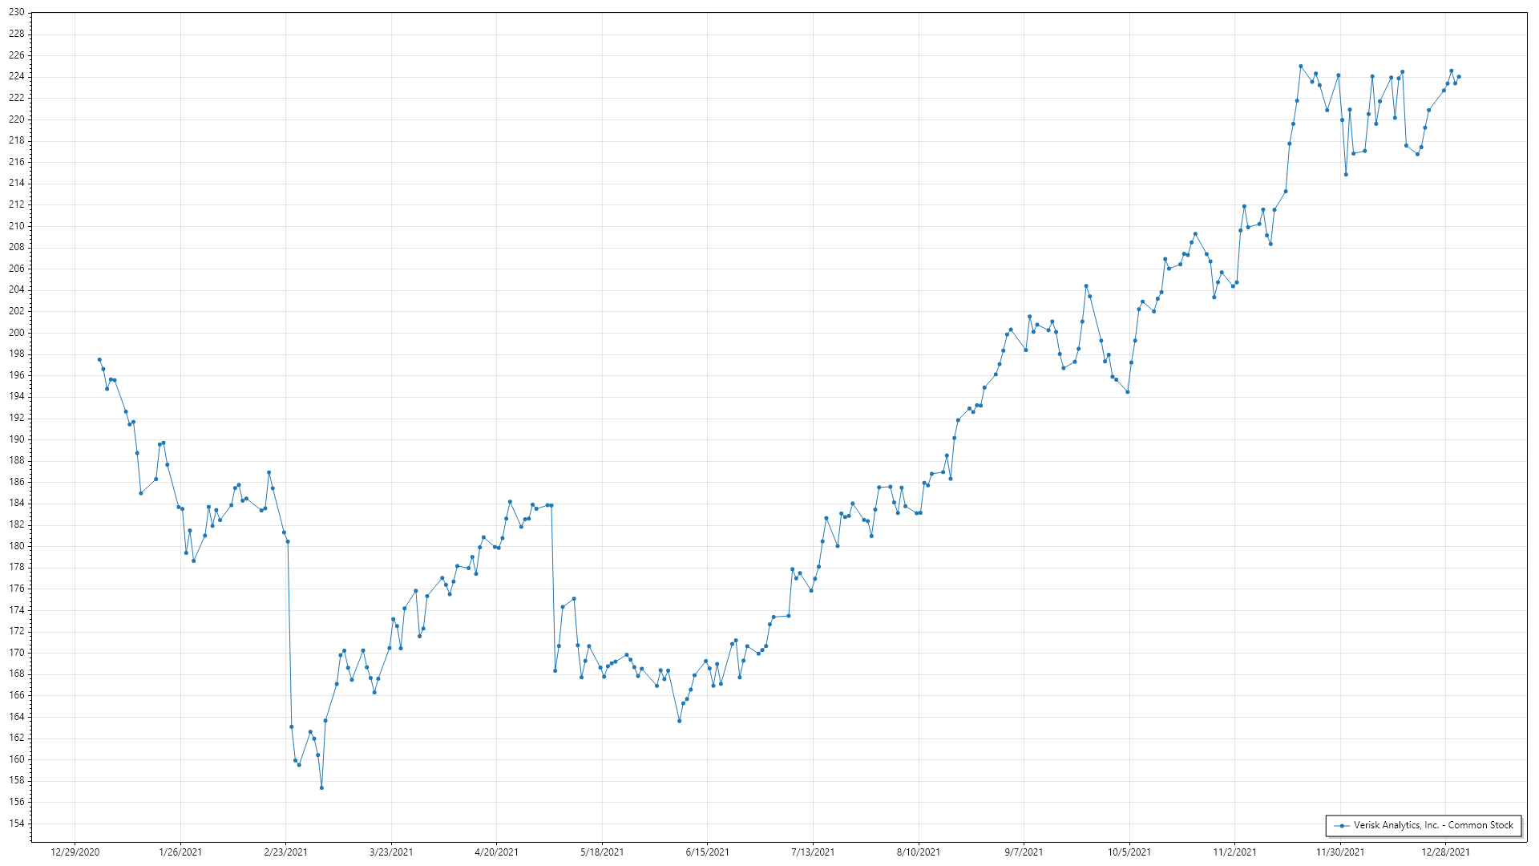This screenshot has width=1539, height=866.
Task: Click the last data point of the series
Action: (1459, 77)
